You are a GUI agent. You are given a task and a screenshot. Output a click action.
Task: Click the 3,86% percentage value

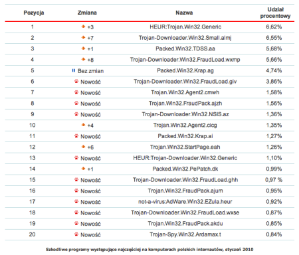(274, 82)
